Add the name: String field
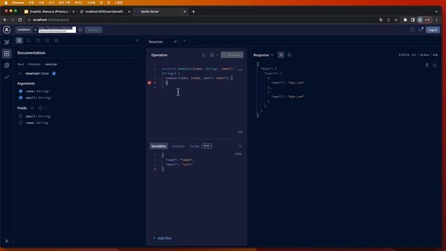 [x=20, y=123]
